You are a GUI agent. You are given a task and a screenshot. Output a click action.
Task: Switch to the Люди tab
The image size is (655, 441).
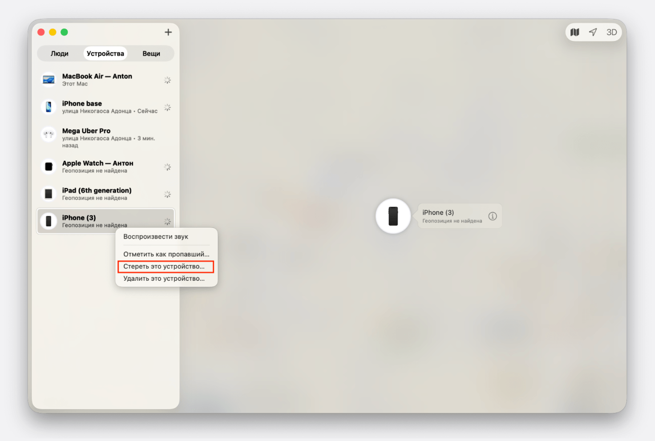click(x=60, y=54)
